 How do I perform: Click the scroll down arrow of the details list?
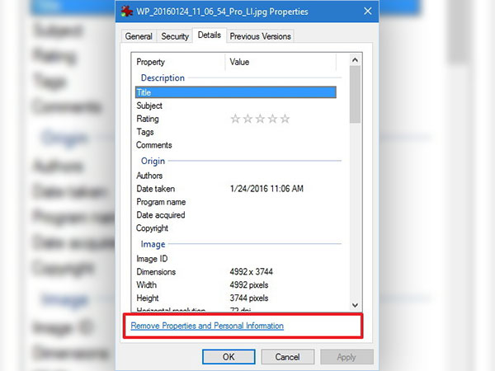[x=355, y=304]
